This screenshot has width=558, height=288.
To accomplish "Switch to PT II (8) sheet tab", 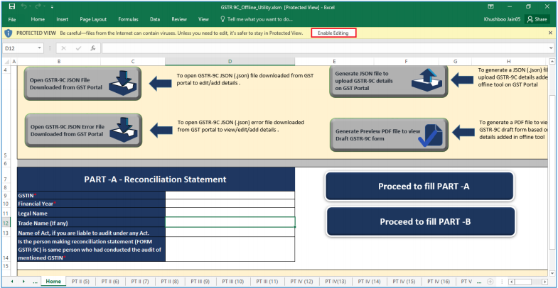I will click(170, 281).
